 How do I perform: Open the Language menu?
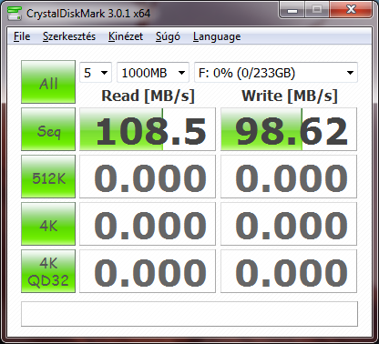coord(217,36)
